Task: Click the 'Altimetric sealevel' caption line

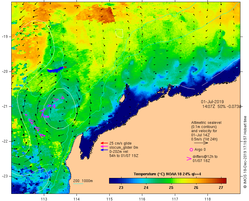Action: [206, 123]
